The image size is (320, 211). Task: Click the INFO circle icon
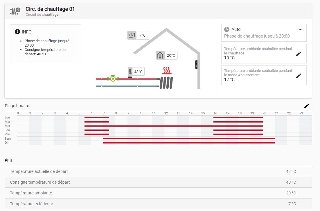click(17, 32)
